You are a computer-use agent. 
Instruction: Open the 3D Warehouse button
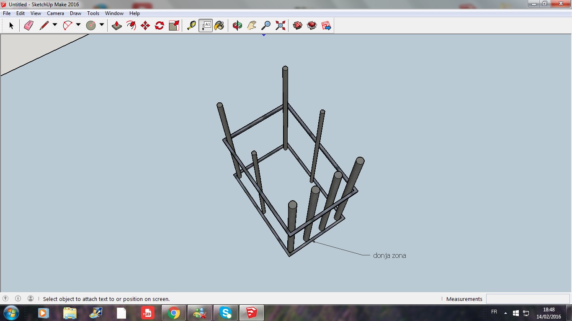298,25
